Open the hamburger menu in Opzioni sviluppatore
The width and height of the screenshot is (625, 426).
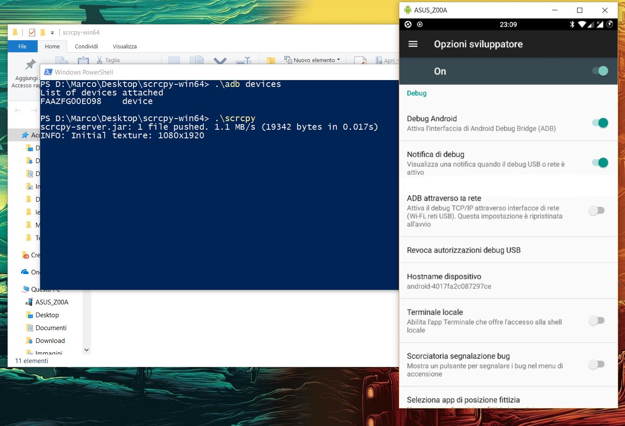[x=413, y=44]
